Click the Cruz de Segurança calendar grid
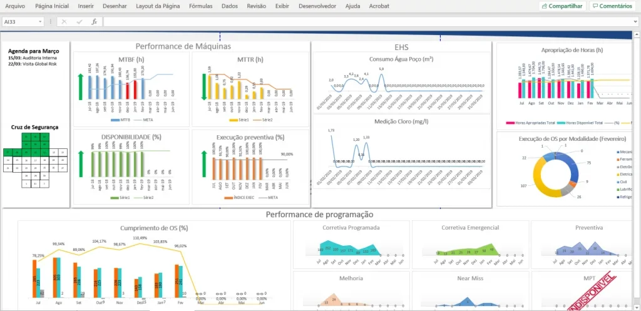The image size is (641, 311). coord(35,161)
